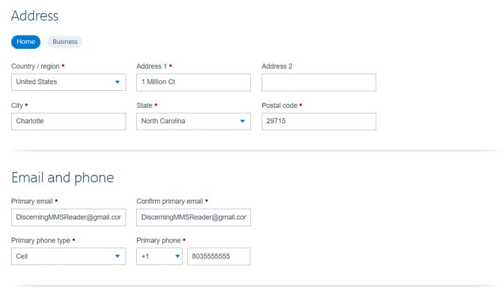Open the +1 country code dropdown
Viewport: 502px width, 287px height.
coord(159,256)
